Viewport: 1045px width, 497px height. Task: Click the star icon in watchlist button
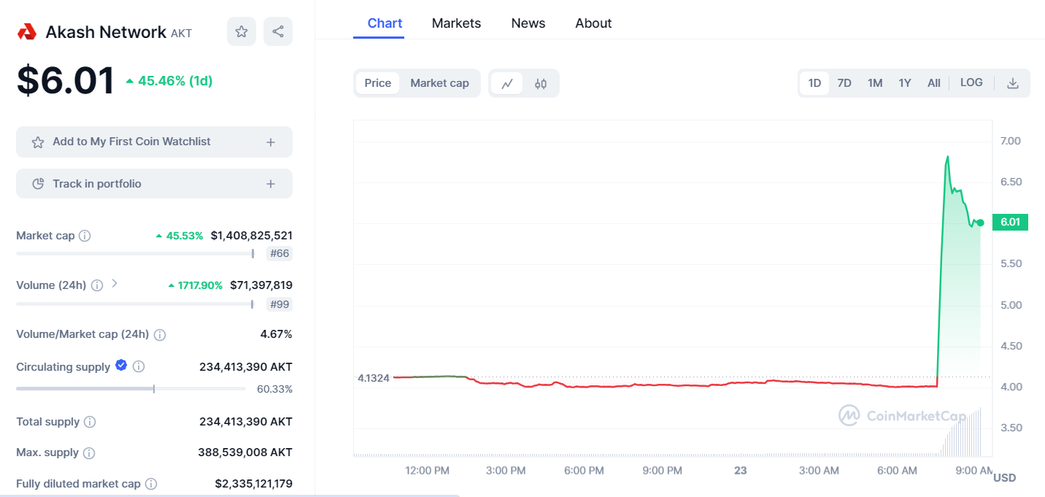(38, 142)
